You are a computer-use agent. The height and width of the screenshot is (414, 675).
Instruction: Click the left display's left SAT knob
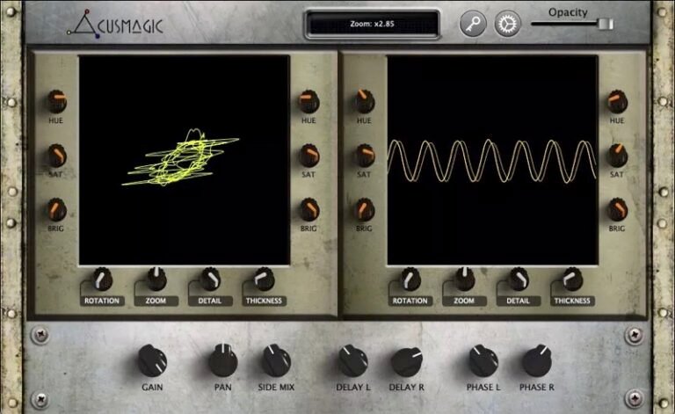(56, 156)
